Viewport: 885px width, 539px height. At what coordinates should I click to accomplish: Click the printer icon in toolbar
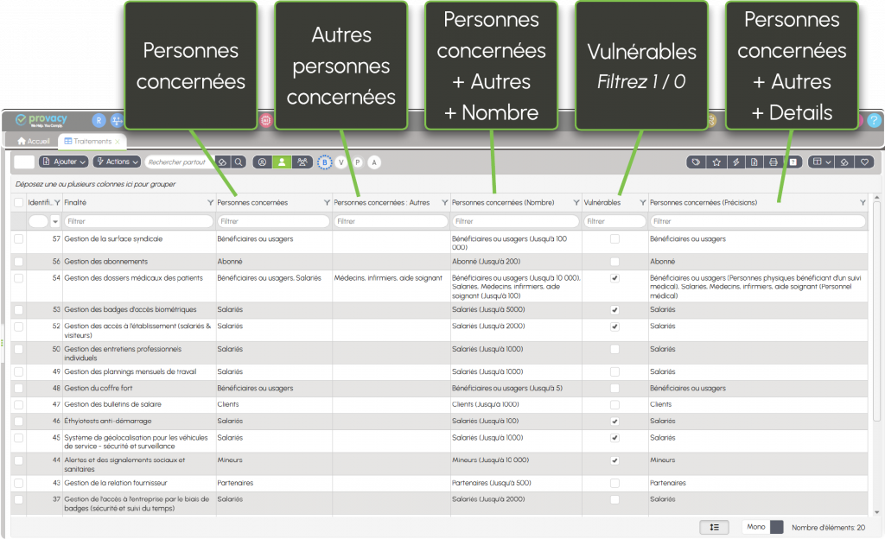[x=774, y=162]
